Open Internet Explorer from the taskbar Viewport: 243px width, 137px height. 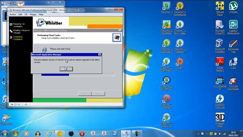49,134
